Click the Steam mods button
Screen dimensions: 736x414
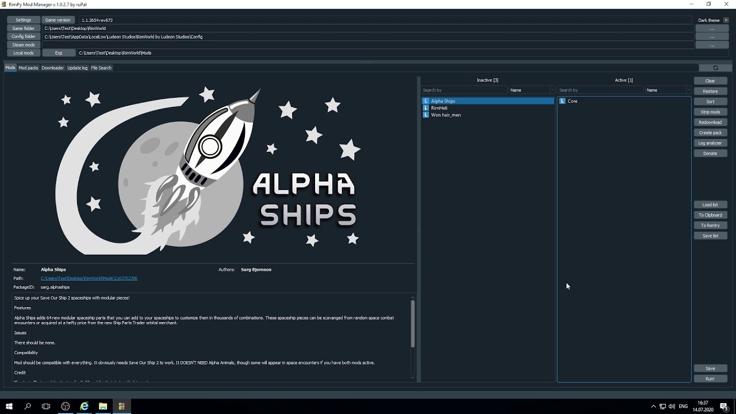tap(24, 45)
